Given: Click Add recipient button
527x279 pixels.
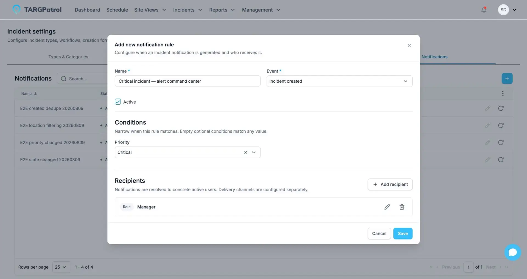Looking at the screenshot, I should (390, 184).
